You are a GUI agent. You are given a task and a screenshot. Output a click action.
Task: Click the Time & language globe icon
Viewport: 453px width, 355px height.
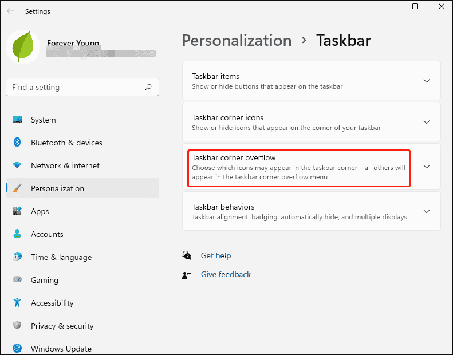tap(17, 257)
